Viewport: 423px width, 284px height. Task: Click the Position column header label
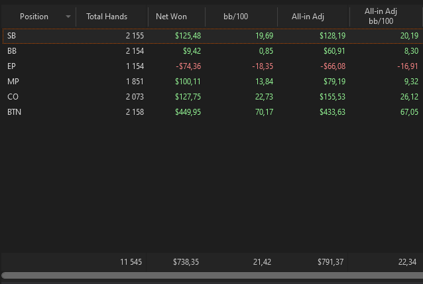click(34, 17)
